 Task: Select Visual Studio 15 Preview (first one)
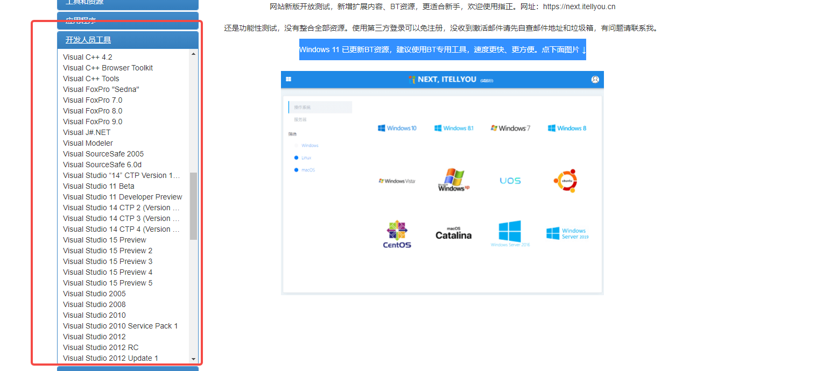[x=104, y=240]
